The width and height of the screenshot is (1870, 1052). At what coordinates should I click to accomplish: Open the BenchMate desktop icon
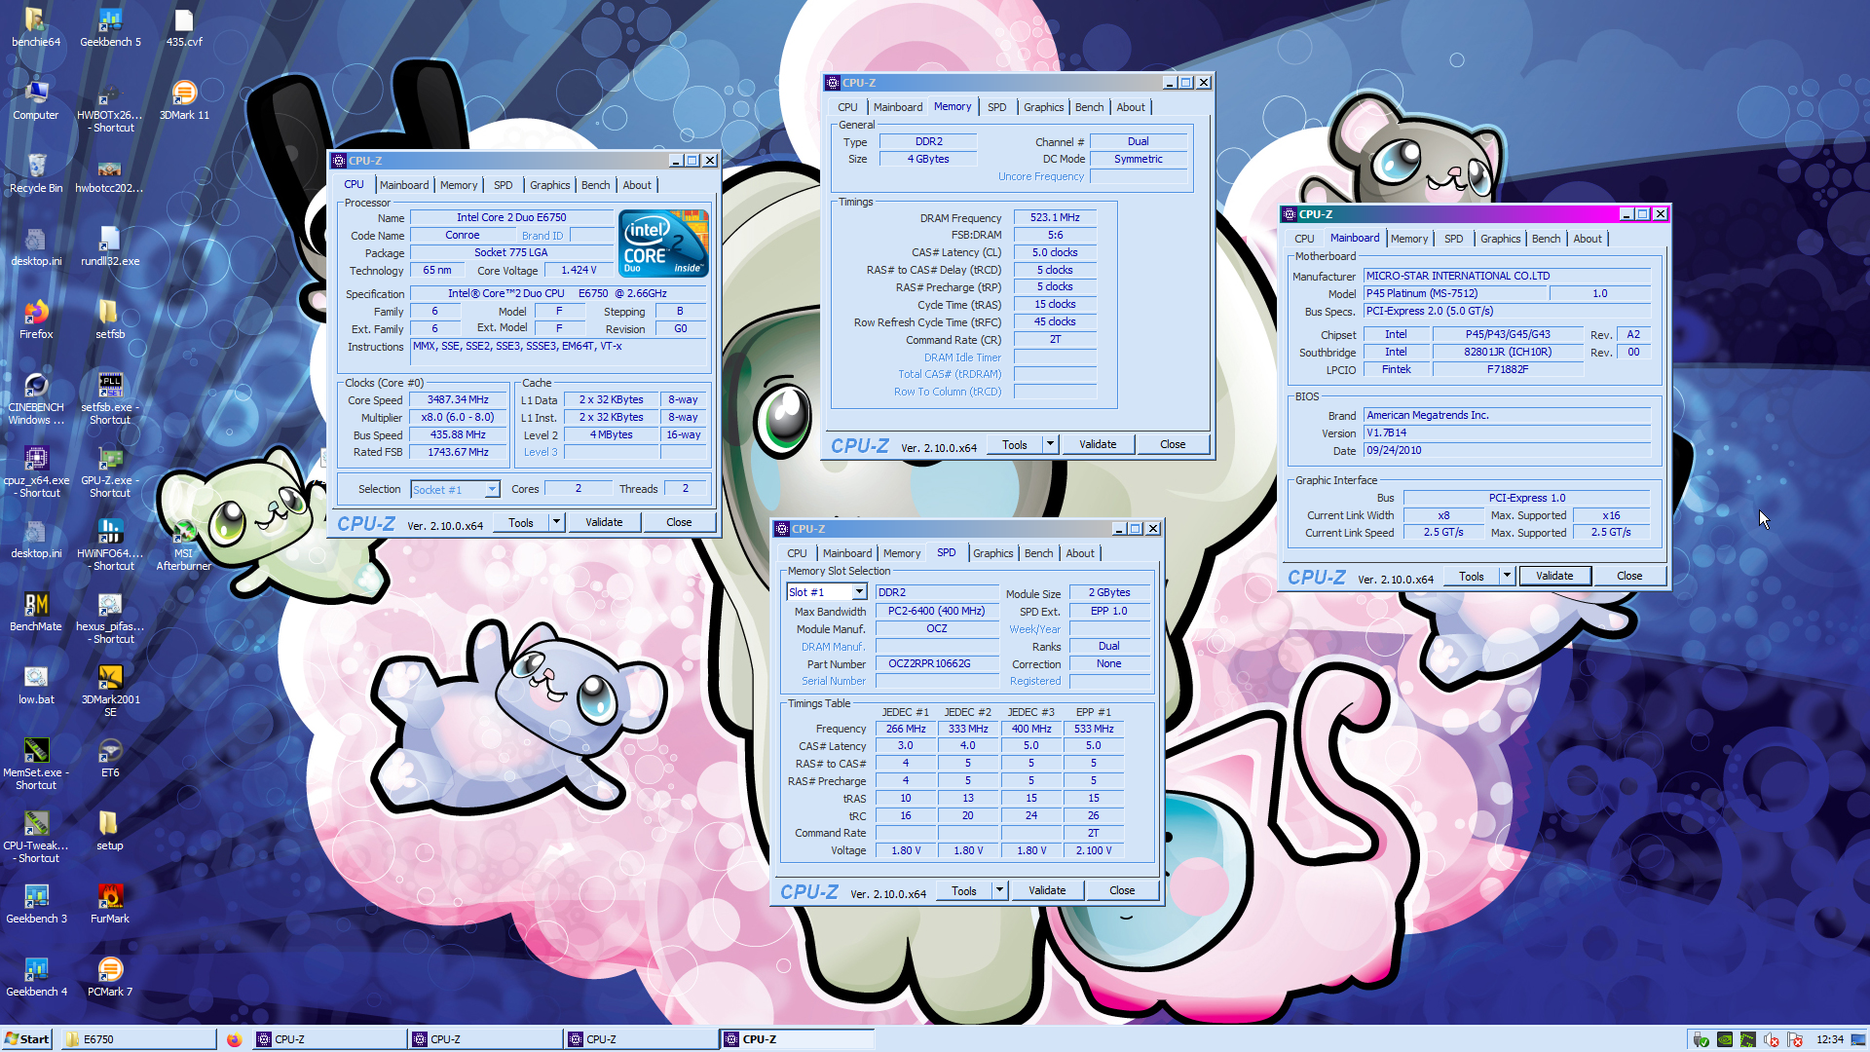[x=36, y=612]
